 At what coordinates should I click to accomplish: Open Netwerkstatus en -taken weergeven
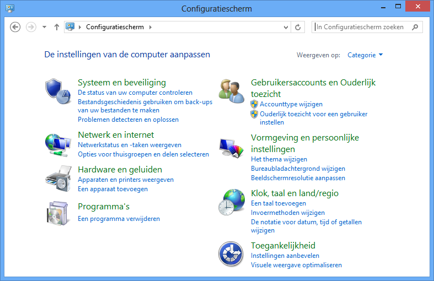click(x=130, y=145)
